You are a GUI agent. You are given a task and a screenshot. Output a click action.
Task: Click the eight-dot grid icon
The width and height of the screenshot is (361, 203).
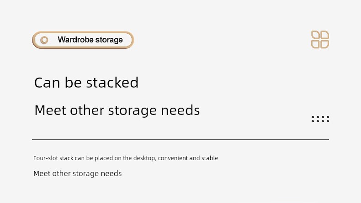pos(320,119)
